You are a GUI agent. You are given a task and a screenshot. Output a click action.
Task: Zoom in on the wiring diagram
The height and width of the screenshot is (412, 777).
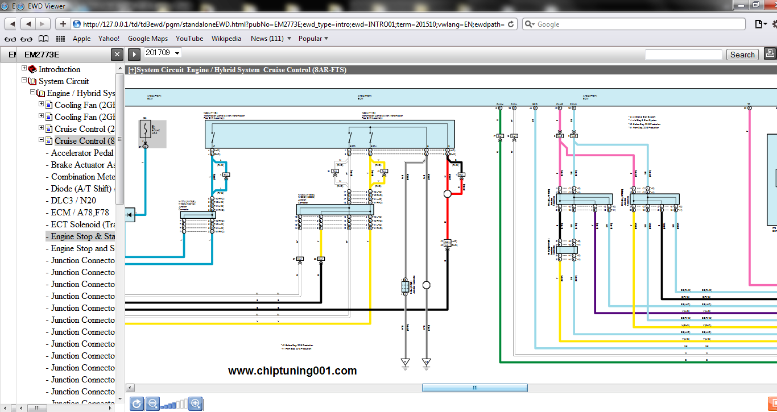pos(195,404)
